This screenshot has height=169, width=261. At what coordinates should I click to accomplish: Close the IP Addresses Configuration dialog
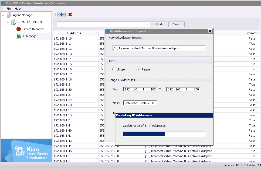click(x=210, y=31)
